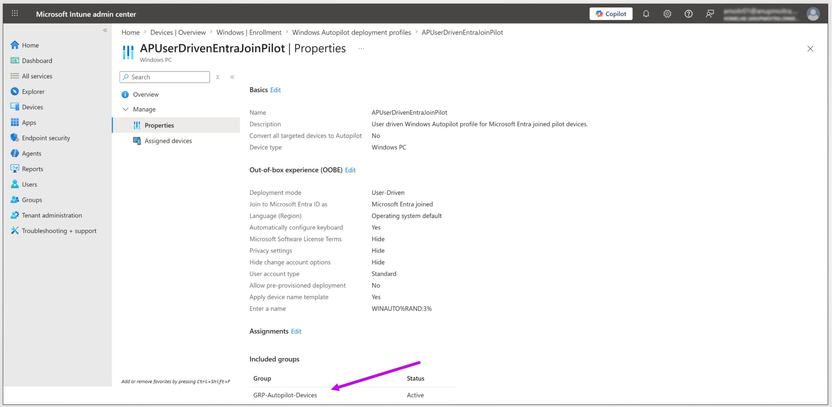Click the Troubleshooting + support wrench icon
Viewport: 832px width, 407px height.
(x=15, y=230)
